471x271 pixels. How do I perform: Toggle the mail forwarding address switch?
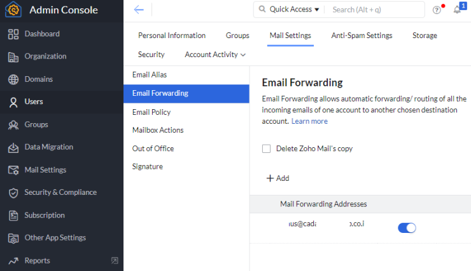tap(407, 228)
